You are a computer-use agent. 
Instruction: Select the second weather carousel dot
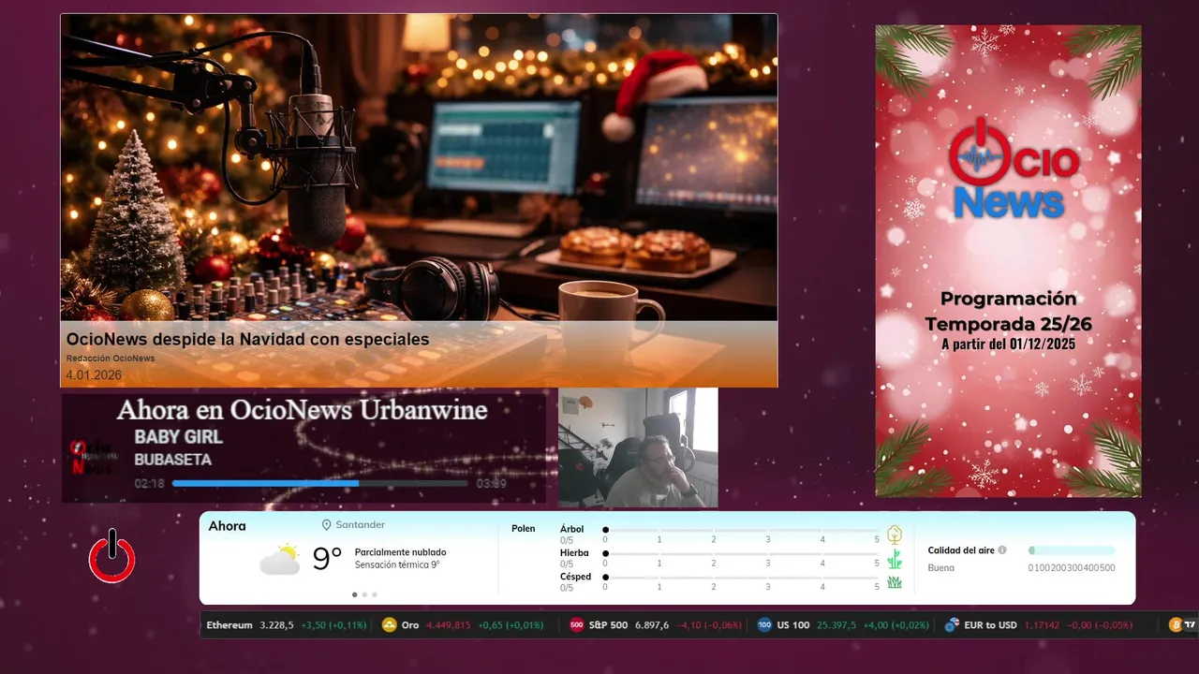364,594
